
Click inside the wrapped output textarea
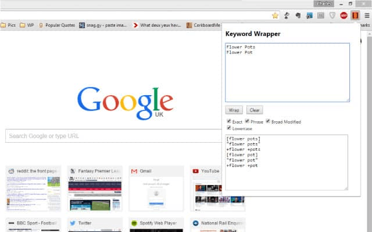coord(287,162)
